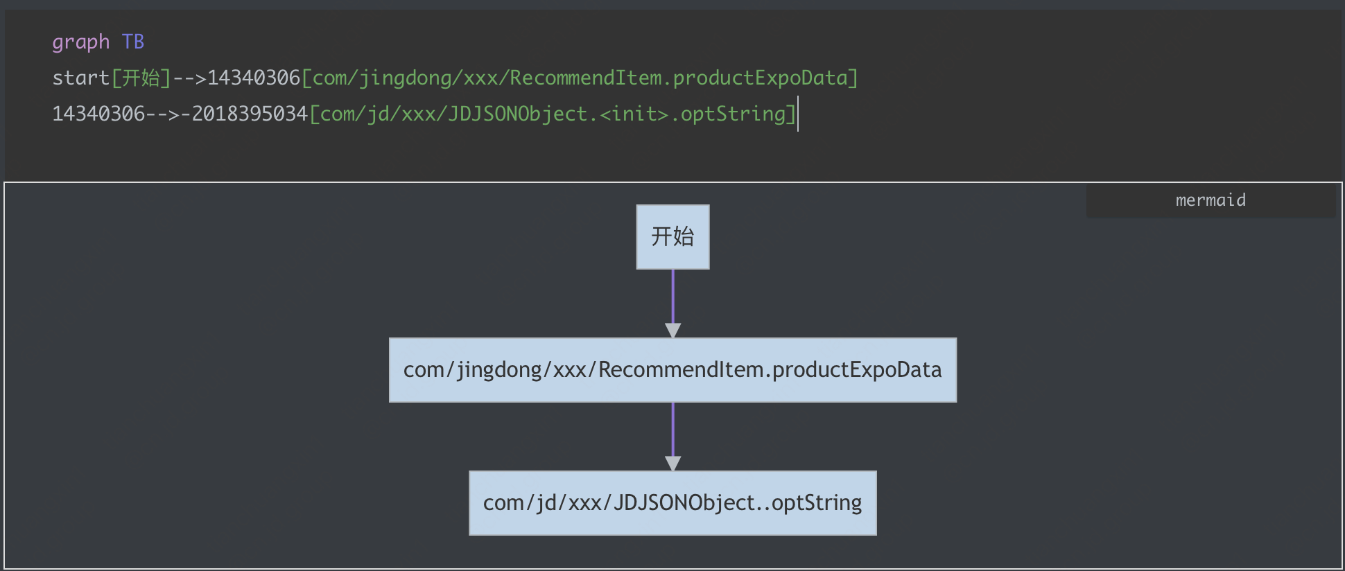Click the "--&gt;" arrow after [开始] in code
Image resolution: width=1345 pixels, height=571 pixels.
[x=189, y=78]
